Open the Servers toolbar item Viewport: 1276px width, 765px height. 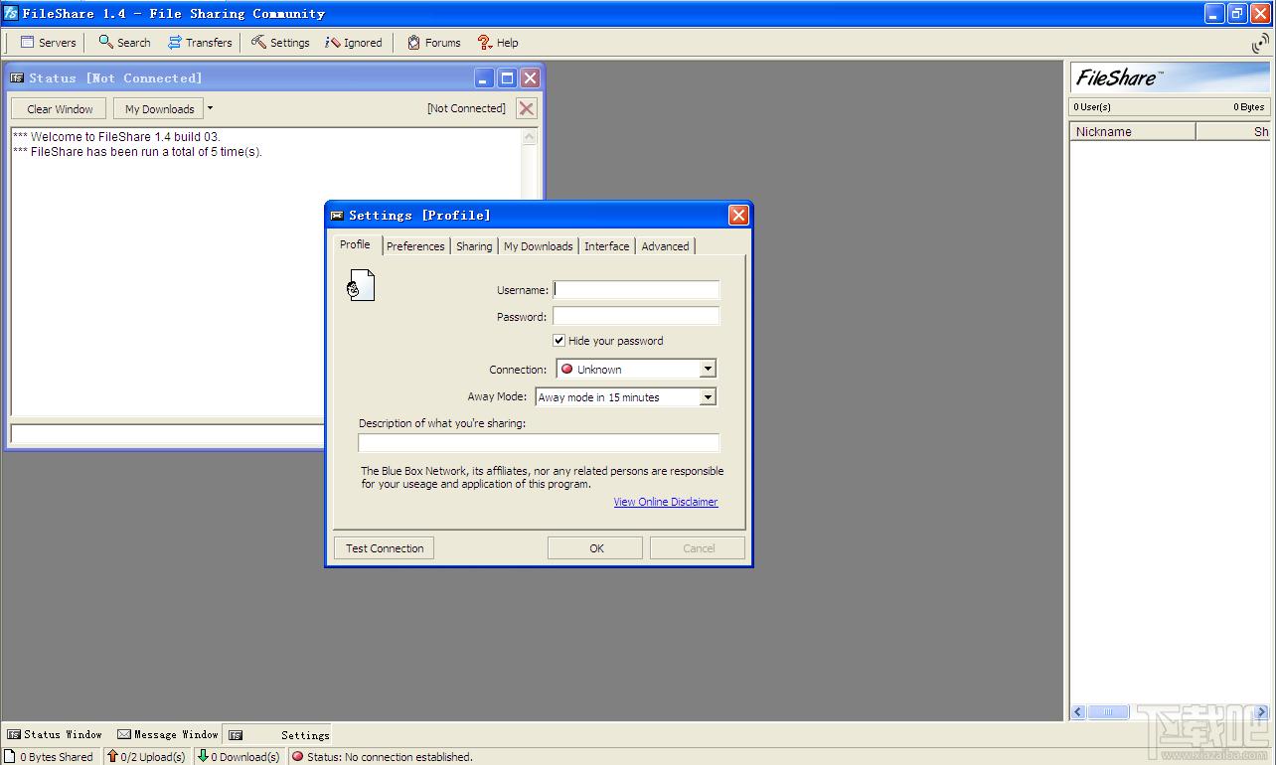pyautogui.click(x=48, y=43)
